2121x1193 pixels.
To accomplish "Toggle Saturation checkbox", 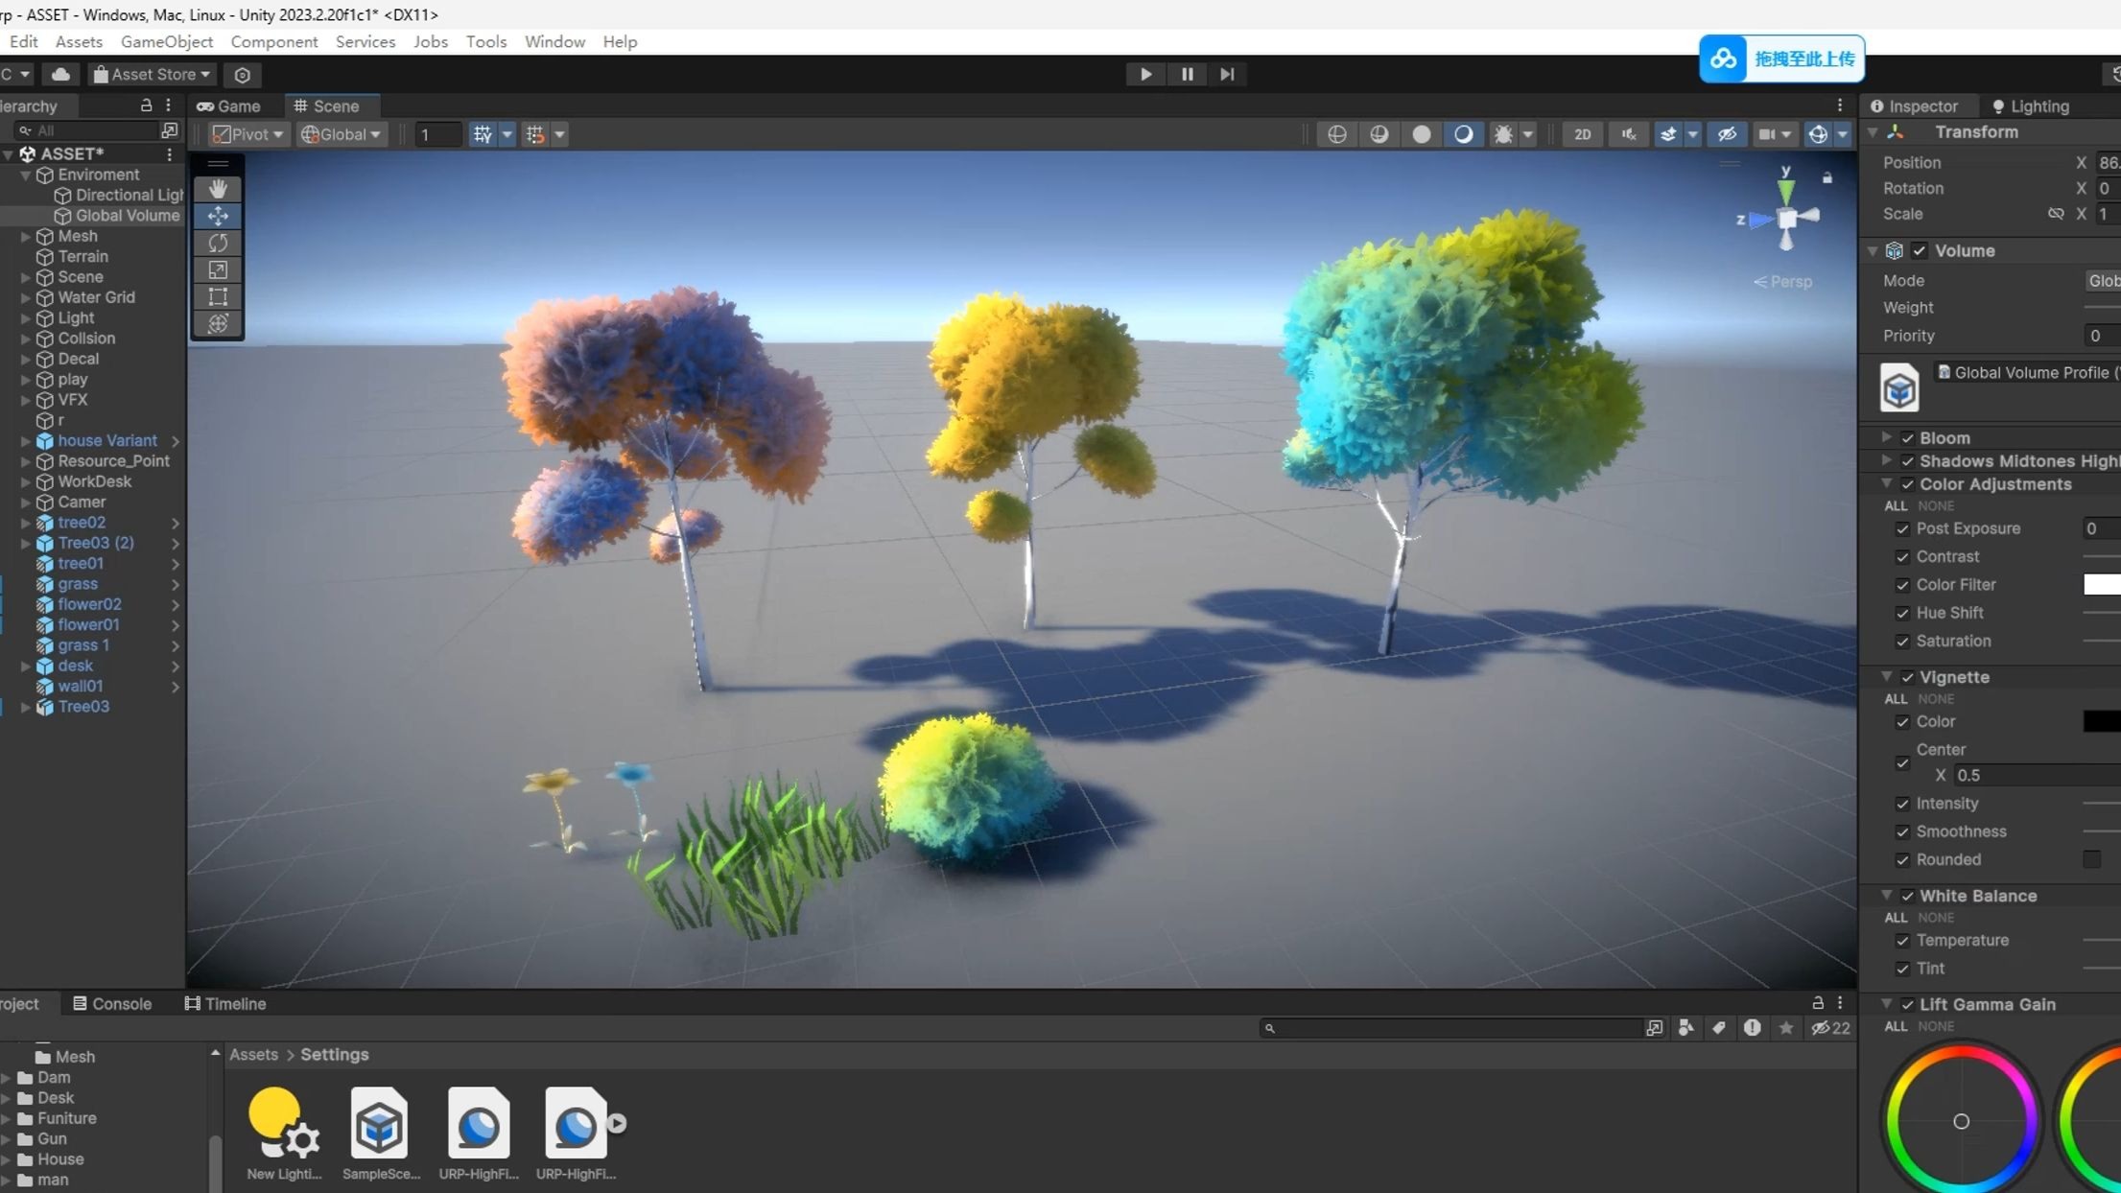I will (1901, 641).
